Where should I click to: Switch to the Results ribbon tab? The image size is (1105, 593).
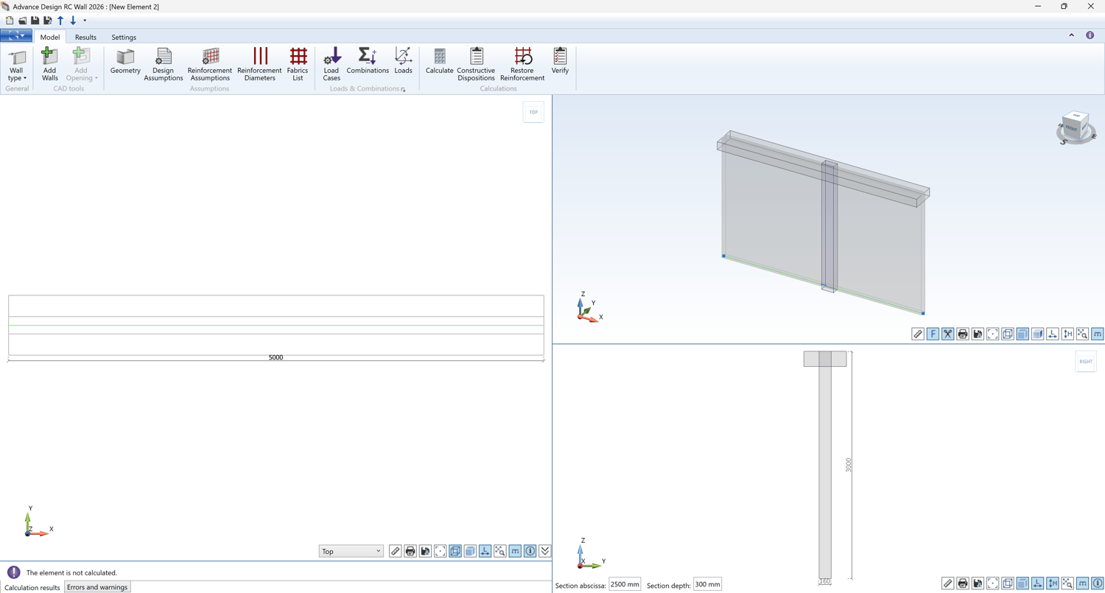point(85,37)
